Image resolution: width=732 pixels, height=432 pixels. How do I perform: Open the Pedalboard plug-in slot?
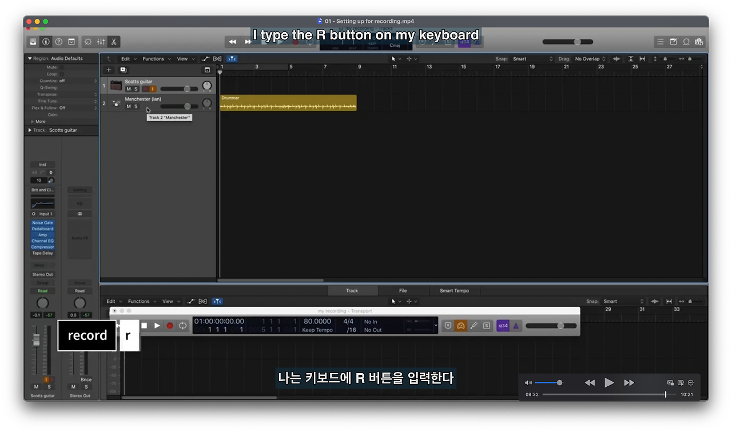[x=43, y=229]
